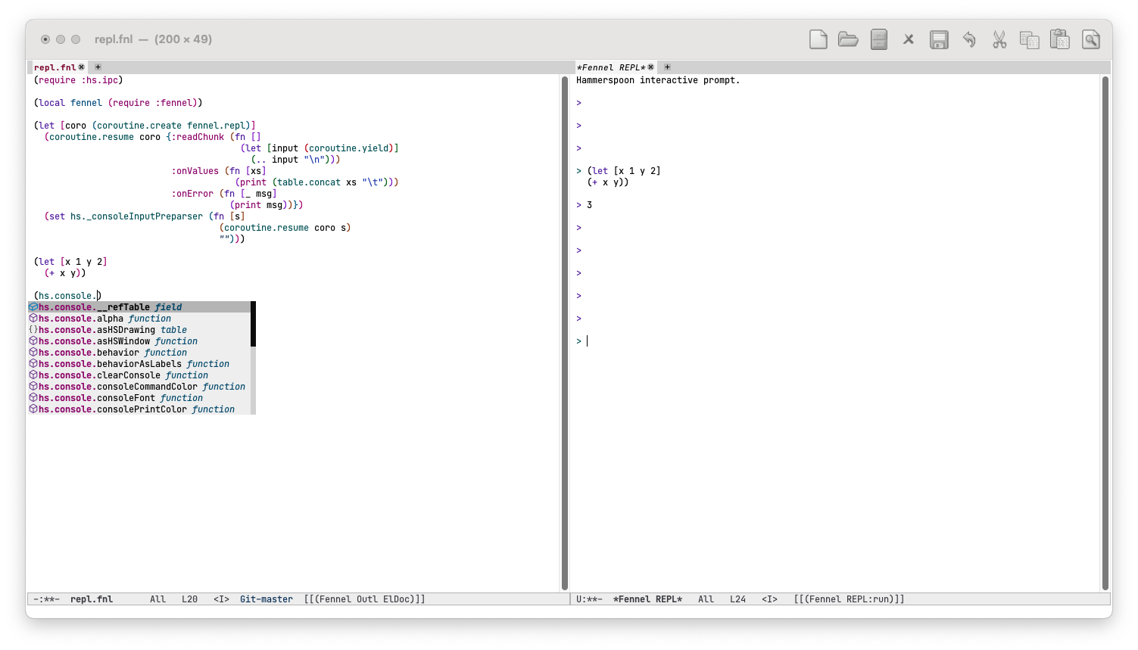Click the New File toolbar icon
The image size is (1138, 650).
(x=818, y=39)
